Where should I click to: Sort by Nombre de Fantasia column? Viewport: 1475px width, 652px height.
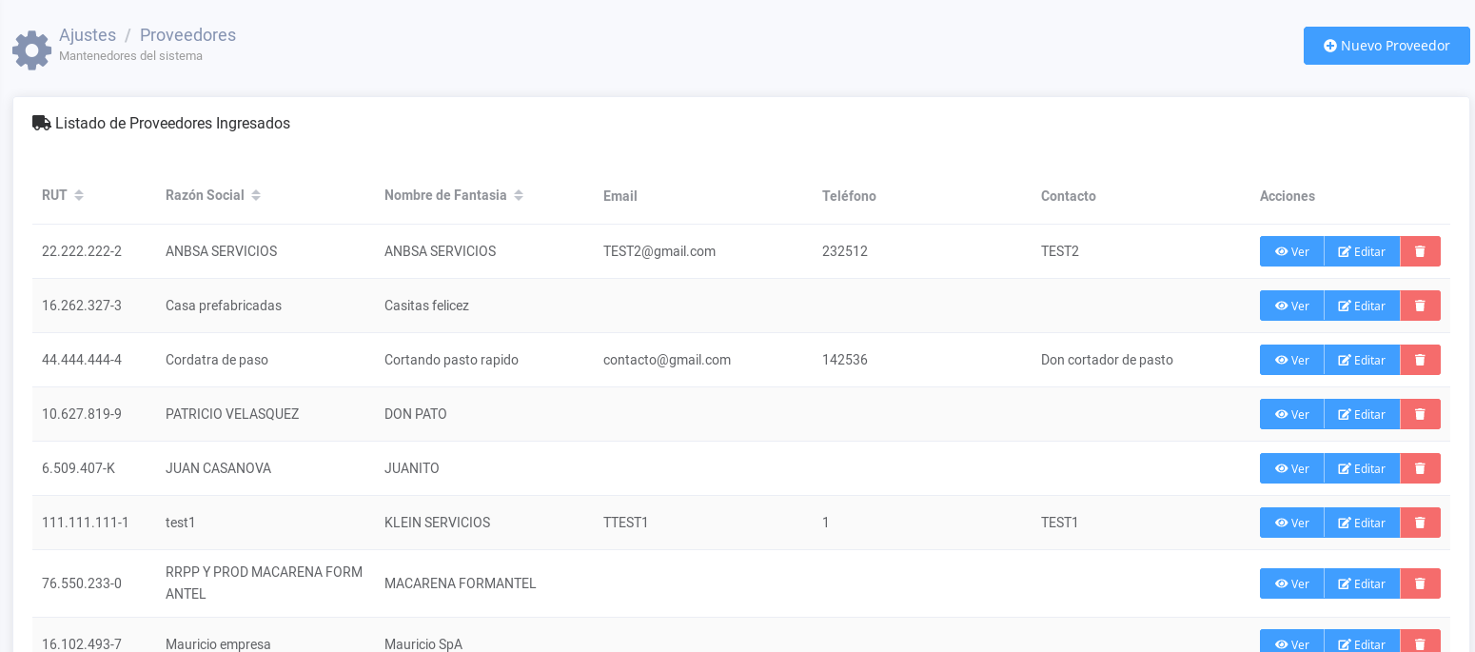click(519, 195)
